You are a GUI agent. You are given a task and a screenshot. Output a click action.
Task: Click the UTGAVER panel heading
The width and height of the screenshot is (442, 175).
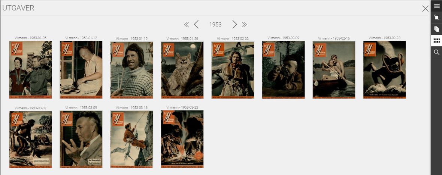18,8
